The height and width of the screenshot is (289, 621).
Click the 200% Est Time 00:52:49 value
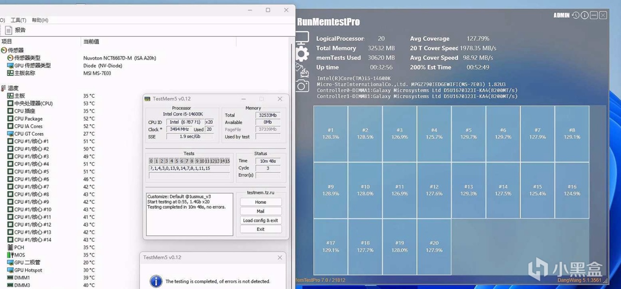pyautogui.click(x=478, y=67)
